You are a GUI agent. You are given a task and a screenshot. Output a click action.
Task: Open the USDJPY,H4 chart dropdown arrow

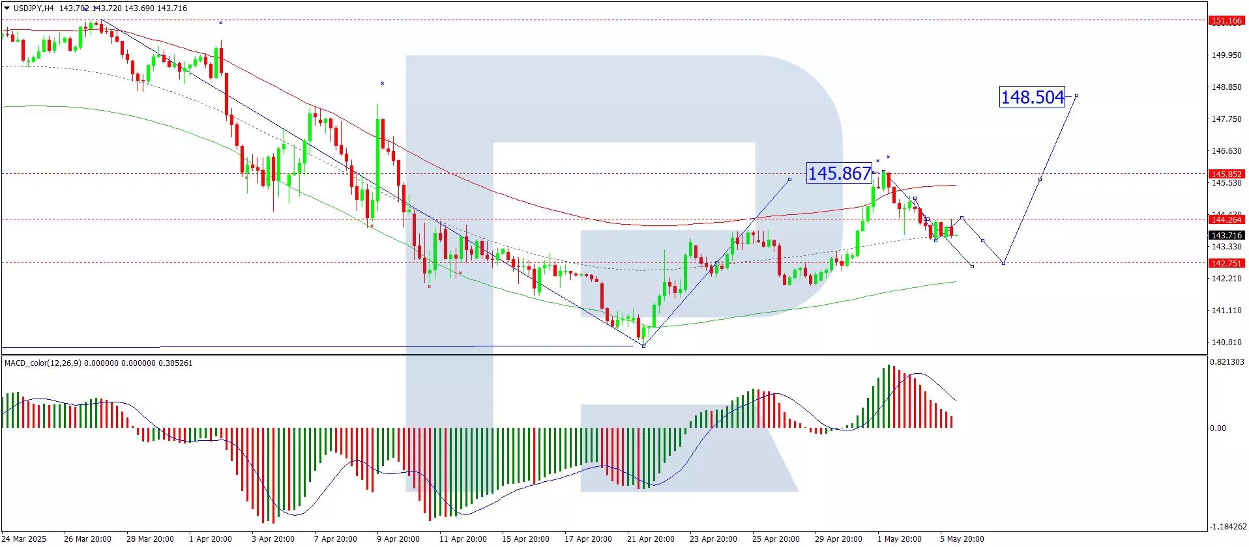[7, 8]
